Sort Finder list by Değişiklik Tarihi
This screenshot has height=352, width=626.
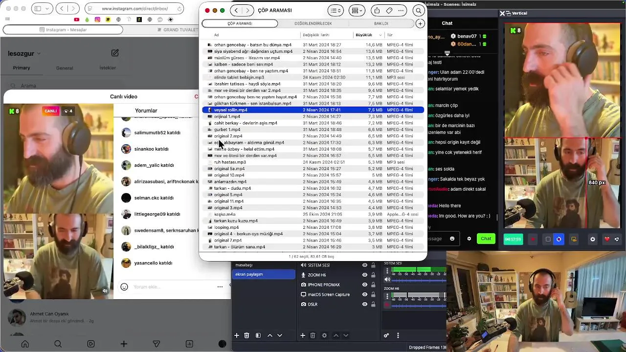pos(316,35)
